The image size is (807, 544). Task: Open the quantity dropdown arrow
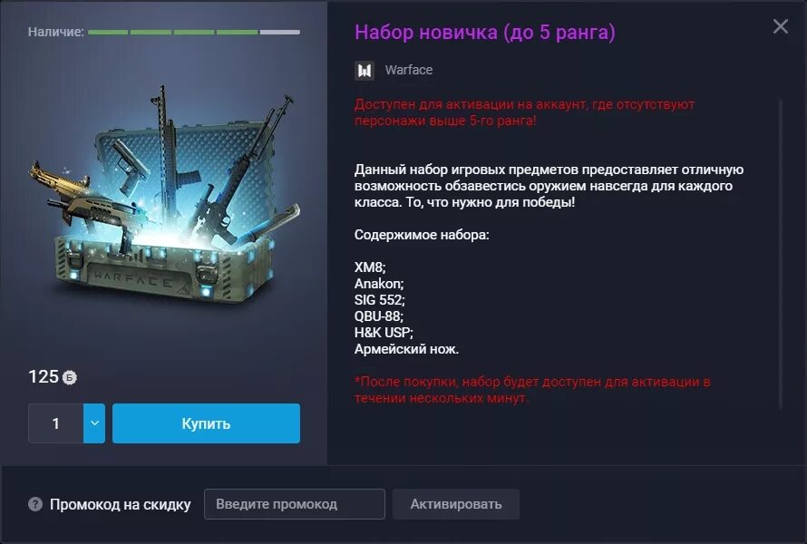pos(94,423)
